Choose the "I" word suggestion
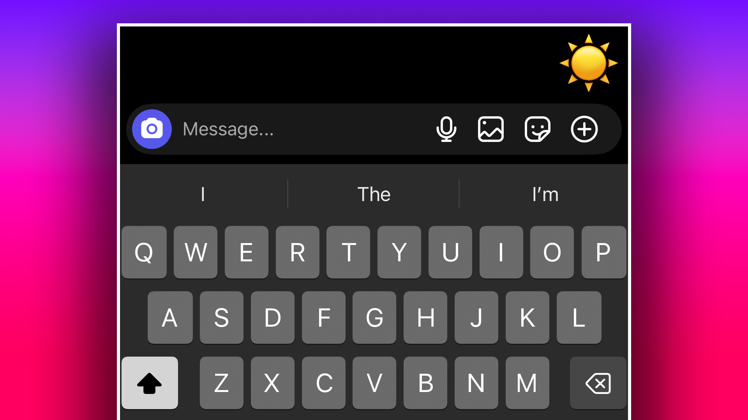748x420 pixels. [x=203, y=194]
